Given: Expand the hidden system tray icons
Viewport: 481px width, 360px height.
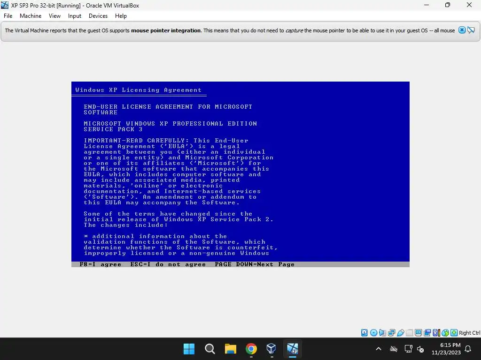Looking at the screenshot, I should [x=379, y=349].
